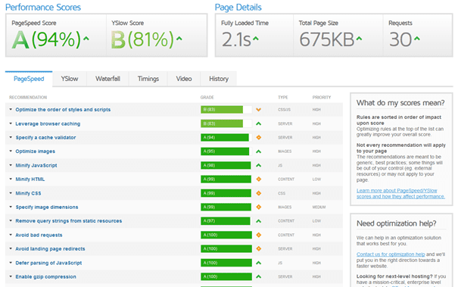Viewport: 458px width, 287px height.
Task: Click the 'What do my scores mean?' heading
Action: pyautogui.click(x=400, y=103)
